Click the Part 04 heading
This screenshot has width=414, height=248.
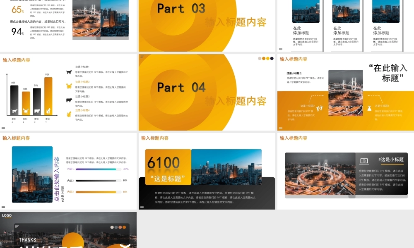181,88
